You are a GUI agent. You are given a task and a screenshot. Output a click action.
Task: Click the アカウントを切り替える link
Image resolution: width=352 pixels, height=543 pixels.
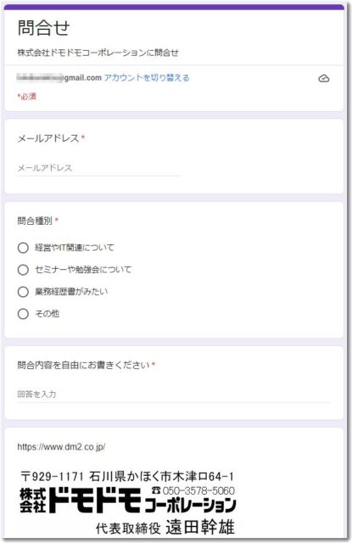coord(147,77)
